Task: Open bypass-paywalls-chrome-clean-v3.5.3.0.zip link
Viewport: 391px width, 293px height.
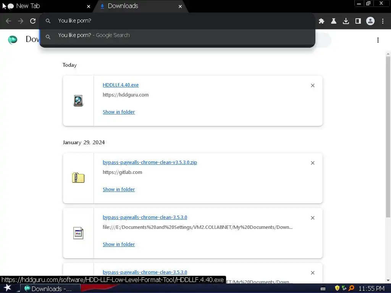Action: tap(150, 163)
